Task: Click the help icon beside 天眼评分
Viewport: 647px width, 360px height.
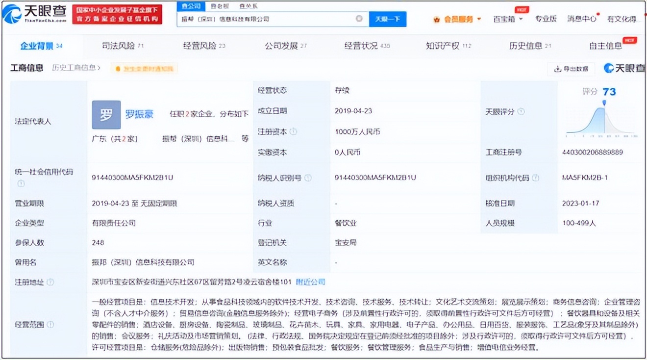Action: click(x=521, y=111)
